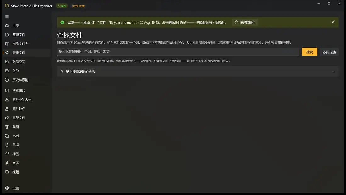Navigate to 重复文件 page
Viewport: 346px width, 195px height.
(x=26, y=118)
